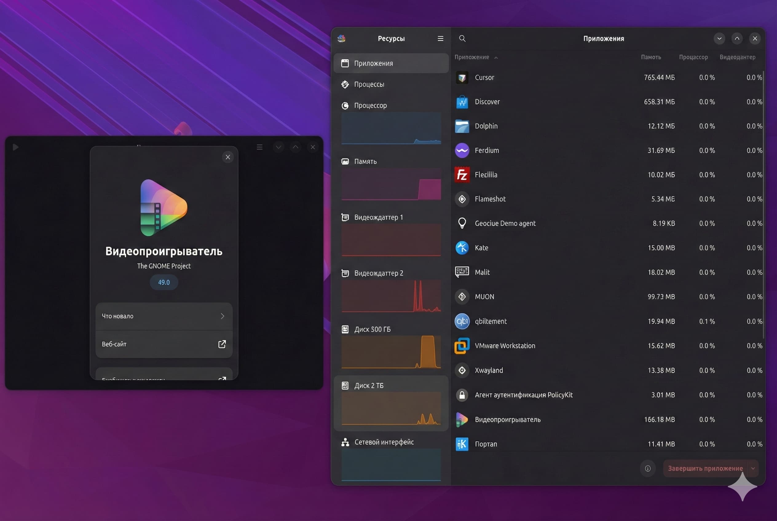Select the VMware Workstation icon
Image resolution: width=777 pixels, height=521 pixels.
point(462,346)
